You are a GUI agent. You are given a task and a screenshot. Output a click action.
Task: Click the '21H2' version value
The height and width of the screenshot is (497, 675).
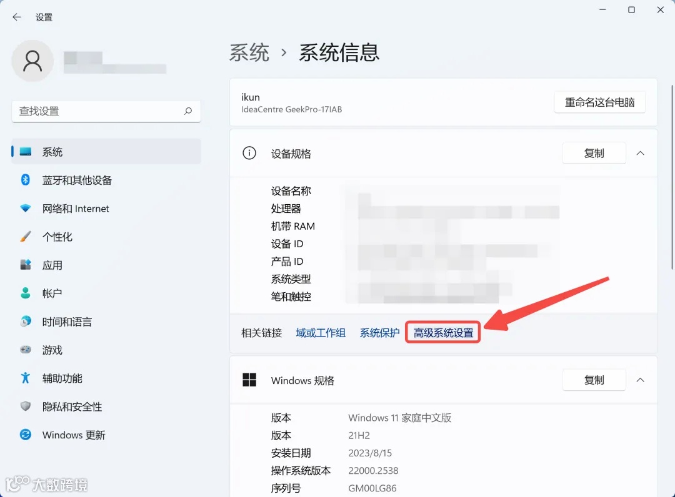[359, 436]
